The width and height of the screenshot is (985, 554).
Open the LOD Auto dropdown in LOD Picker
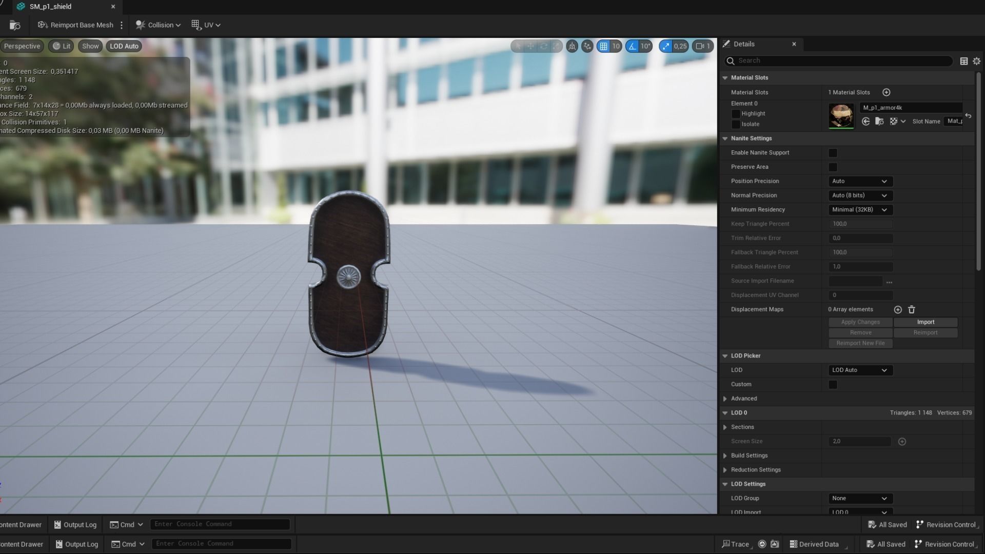[860, 370]
